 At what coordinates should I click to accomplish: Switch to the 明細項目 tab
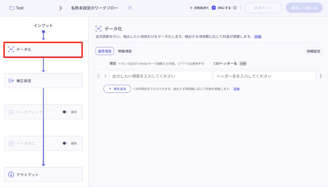click(x=125, y=51)
